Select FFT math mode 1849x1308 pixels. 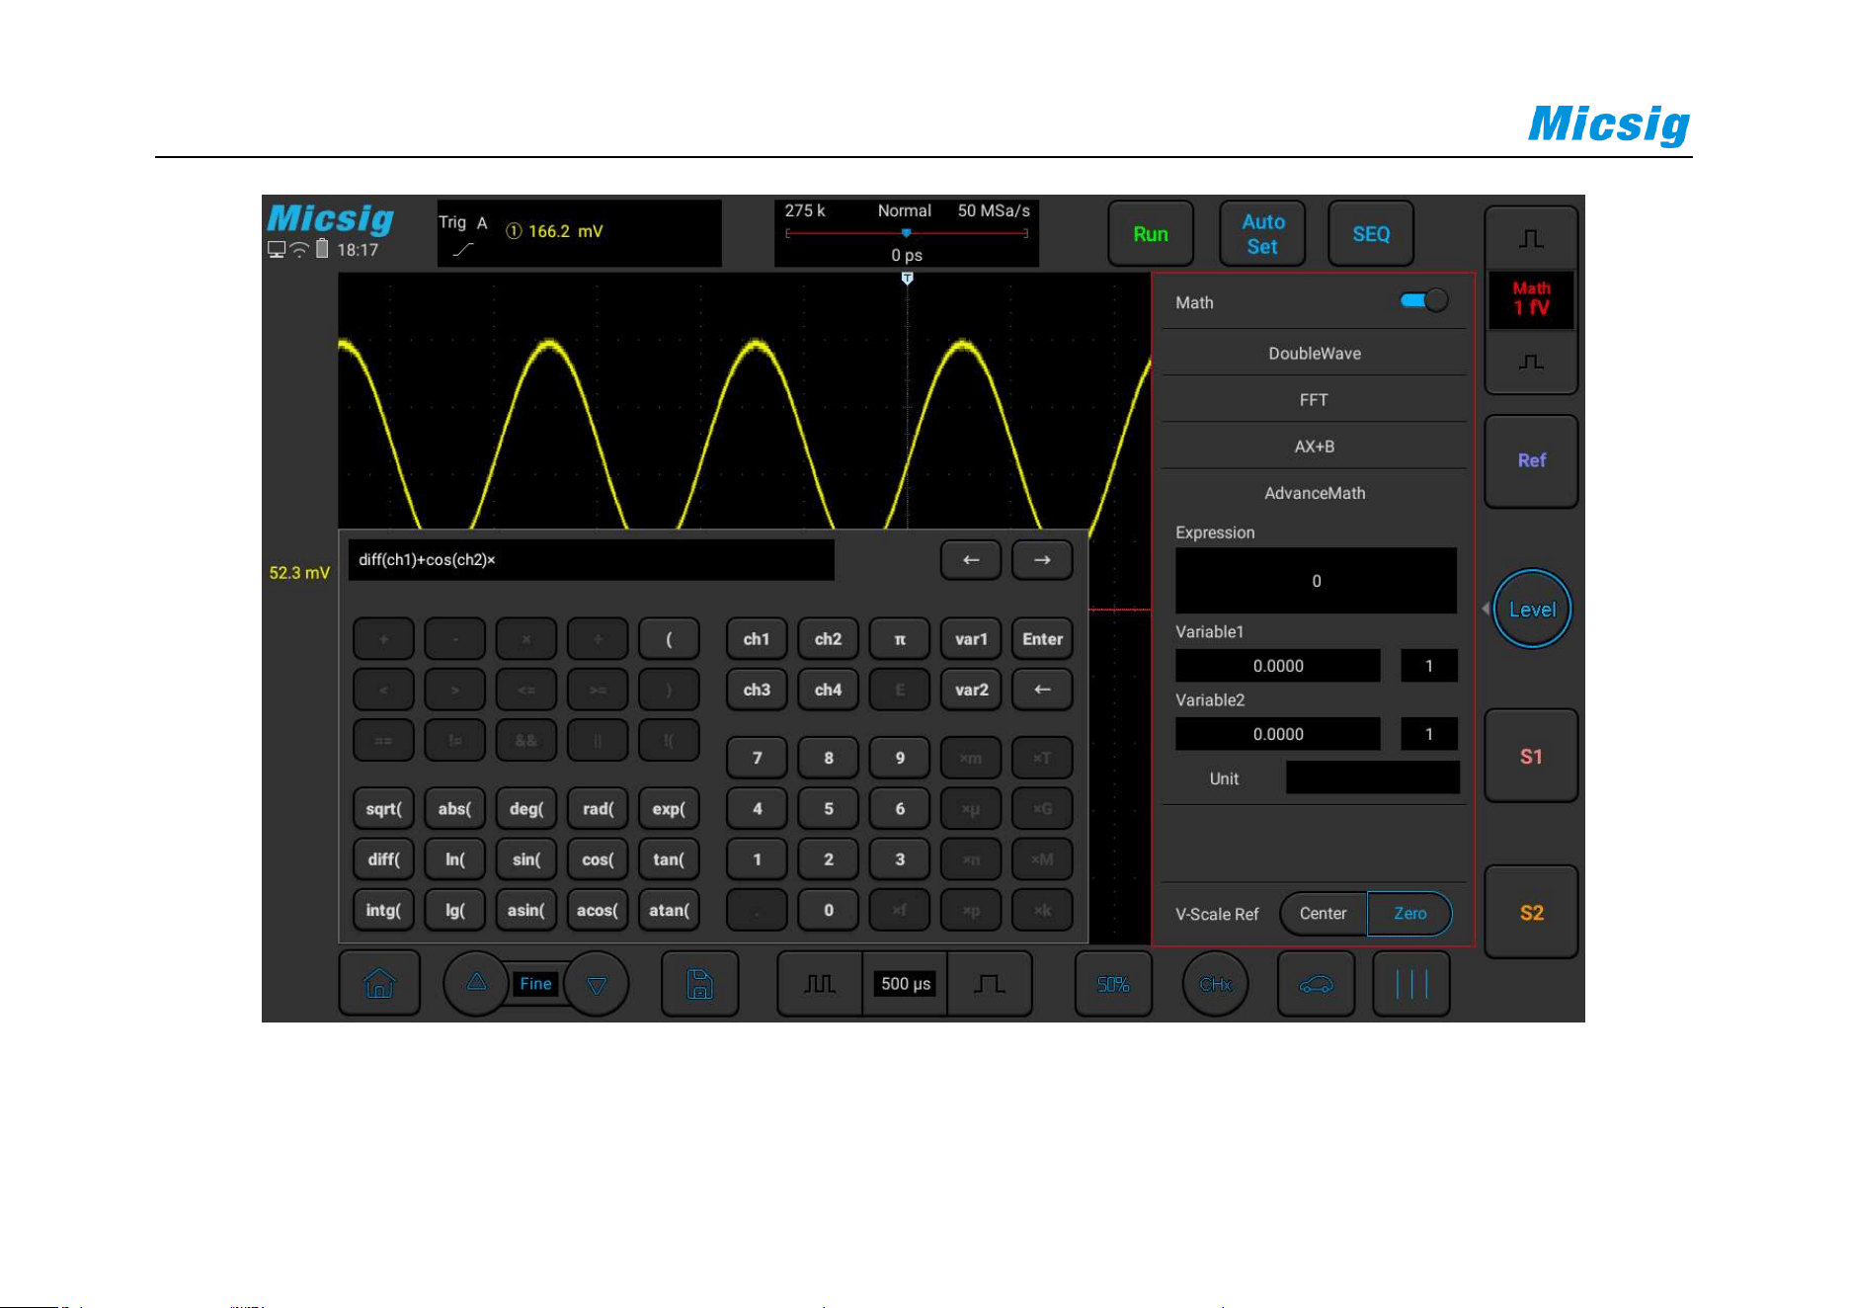[1314, 400]
